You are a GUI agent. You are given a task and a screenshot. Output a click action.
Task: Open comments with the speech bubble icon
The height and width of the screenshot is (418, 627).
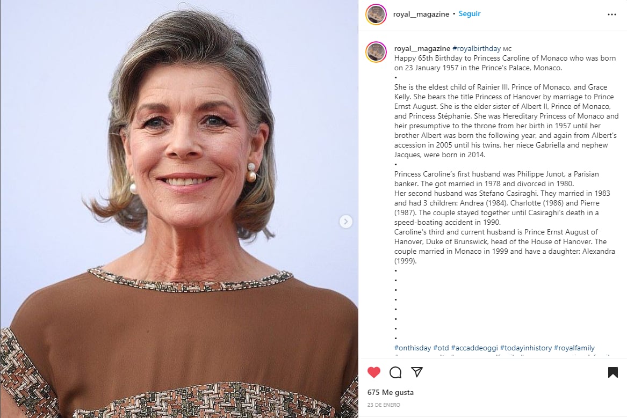click(395, 372)
